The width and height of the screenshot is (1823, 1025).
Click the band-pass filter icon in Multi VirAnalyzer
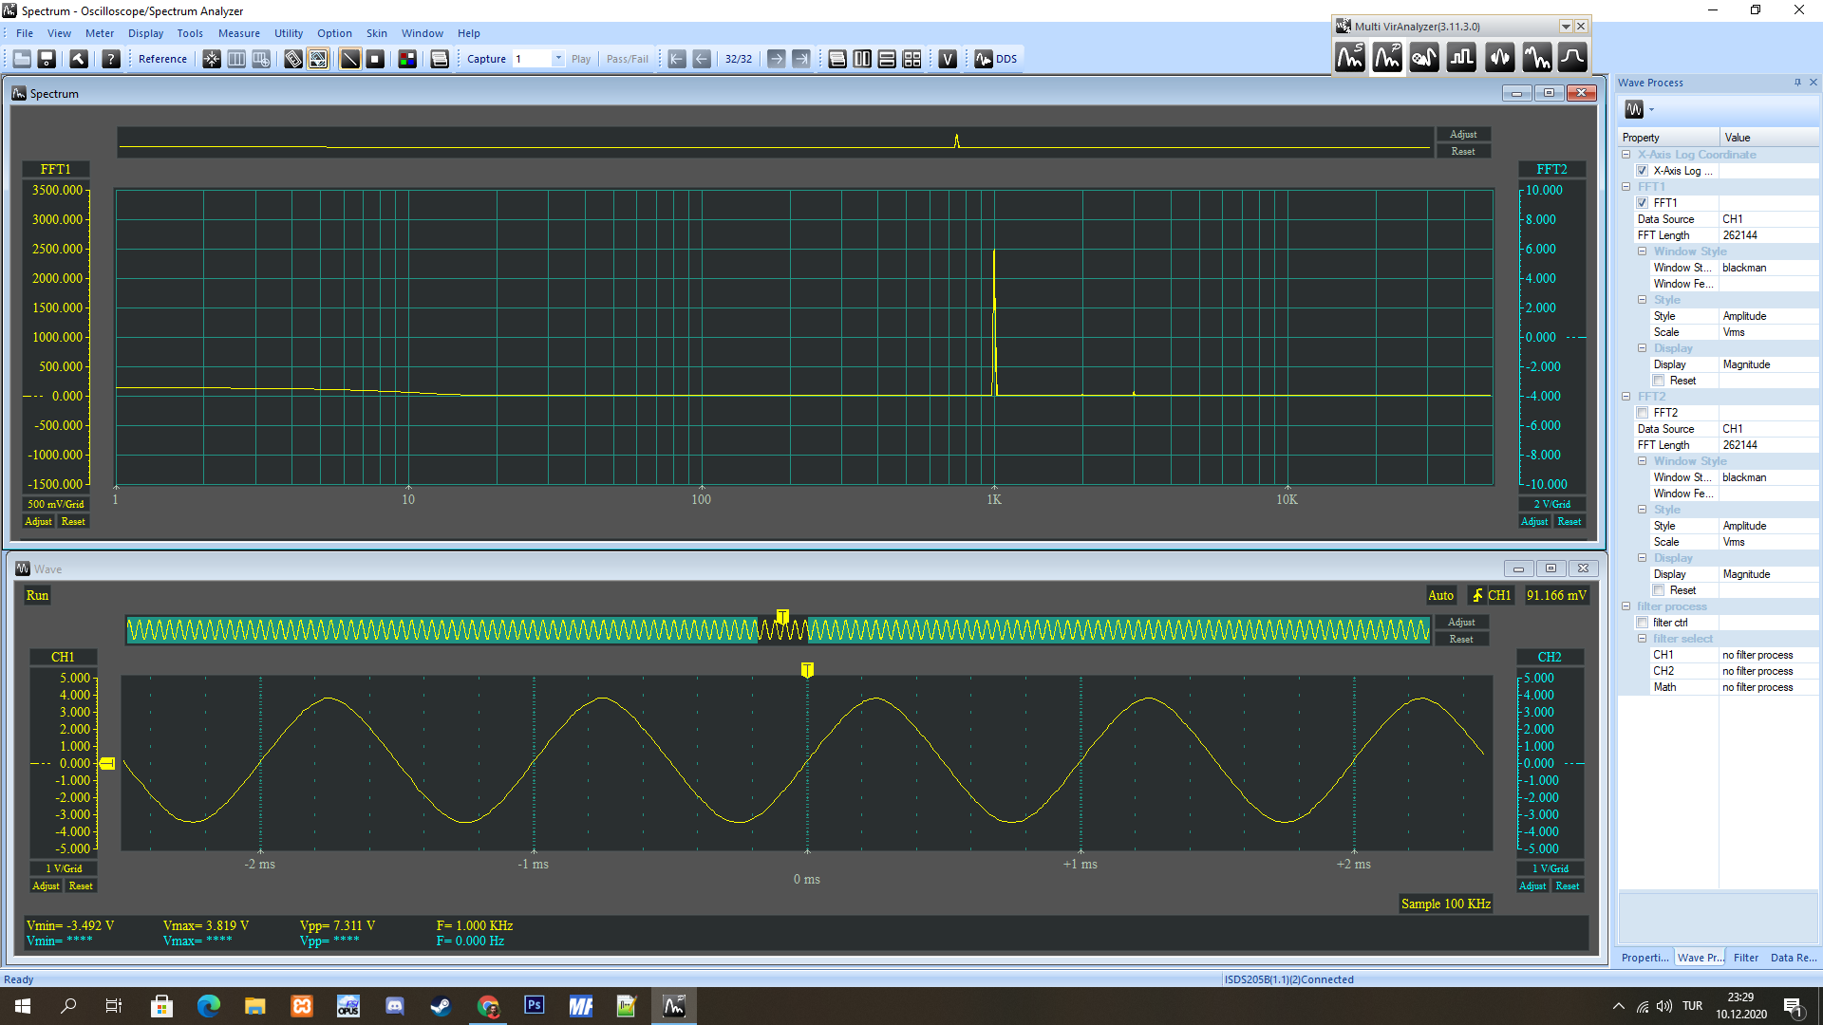click(1572, 58)
